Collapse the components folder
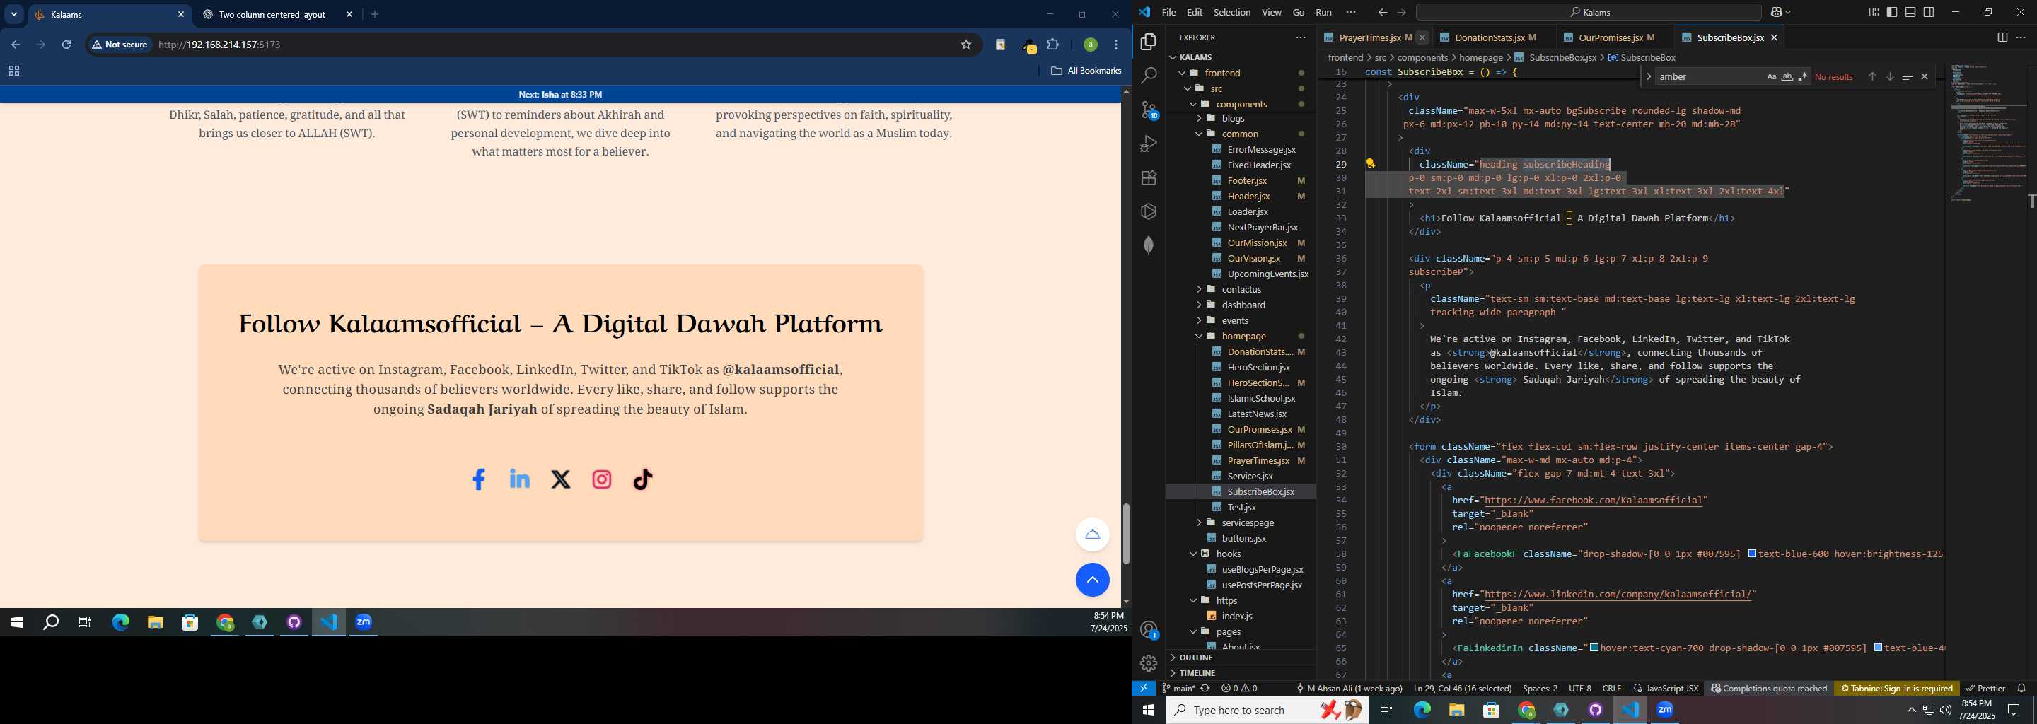This screenshot has height=724, width=2037. [x=1241, y=103]
